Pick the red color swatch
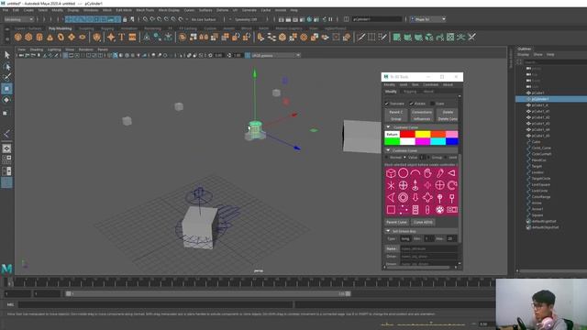The image size is (587, 330). click(407, 134)
